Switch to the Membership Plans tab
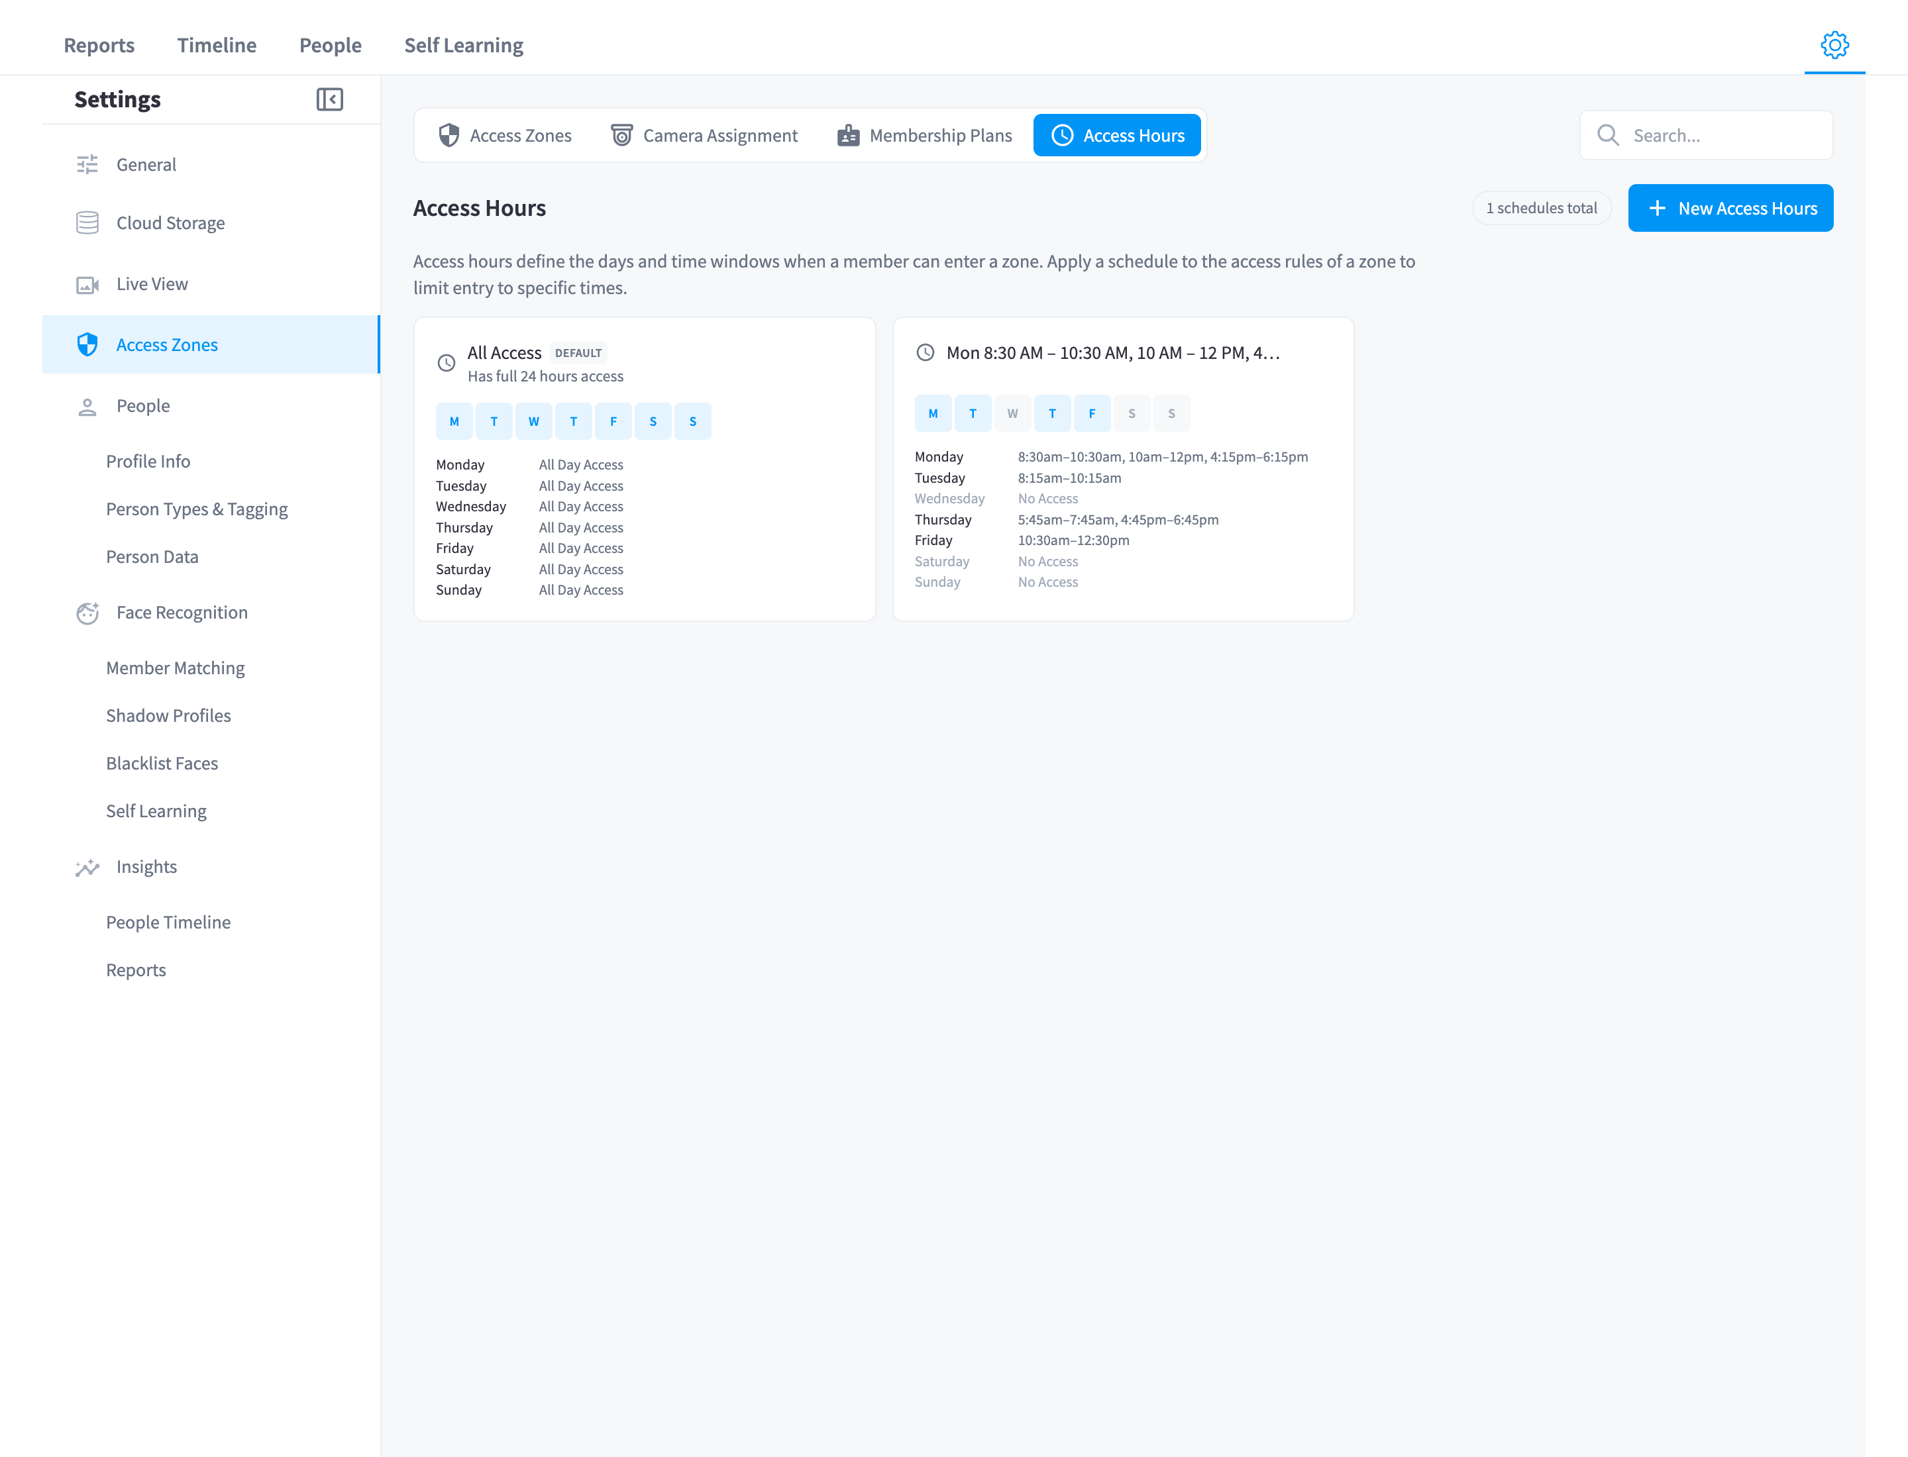Viewport: 1908px width, 1457px height. point(924,135)
